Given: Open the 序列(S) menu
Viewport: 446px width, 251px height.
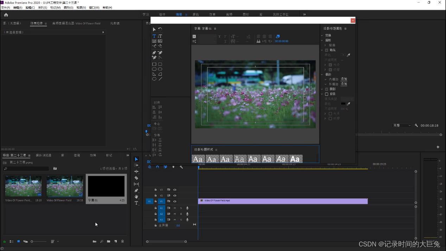Looking at the screenshot, I should [42, 7].
